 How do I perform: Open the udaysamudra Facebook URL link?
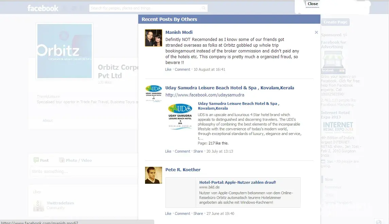tap(205, 95)
